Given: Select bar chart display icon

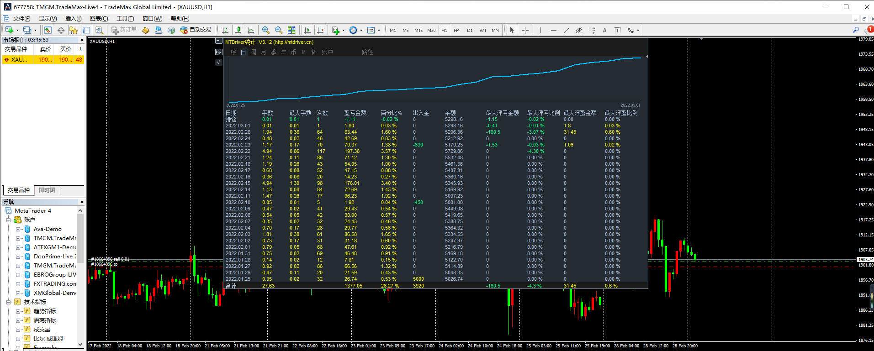Looking at the screenshot, I should 225,30.
